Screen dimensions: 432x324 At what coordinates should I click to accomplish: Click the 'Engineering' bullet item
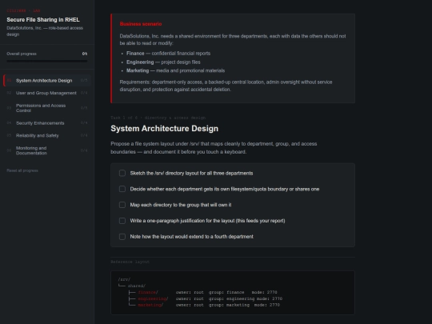[x=163, y=62]
